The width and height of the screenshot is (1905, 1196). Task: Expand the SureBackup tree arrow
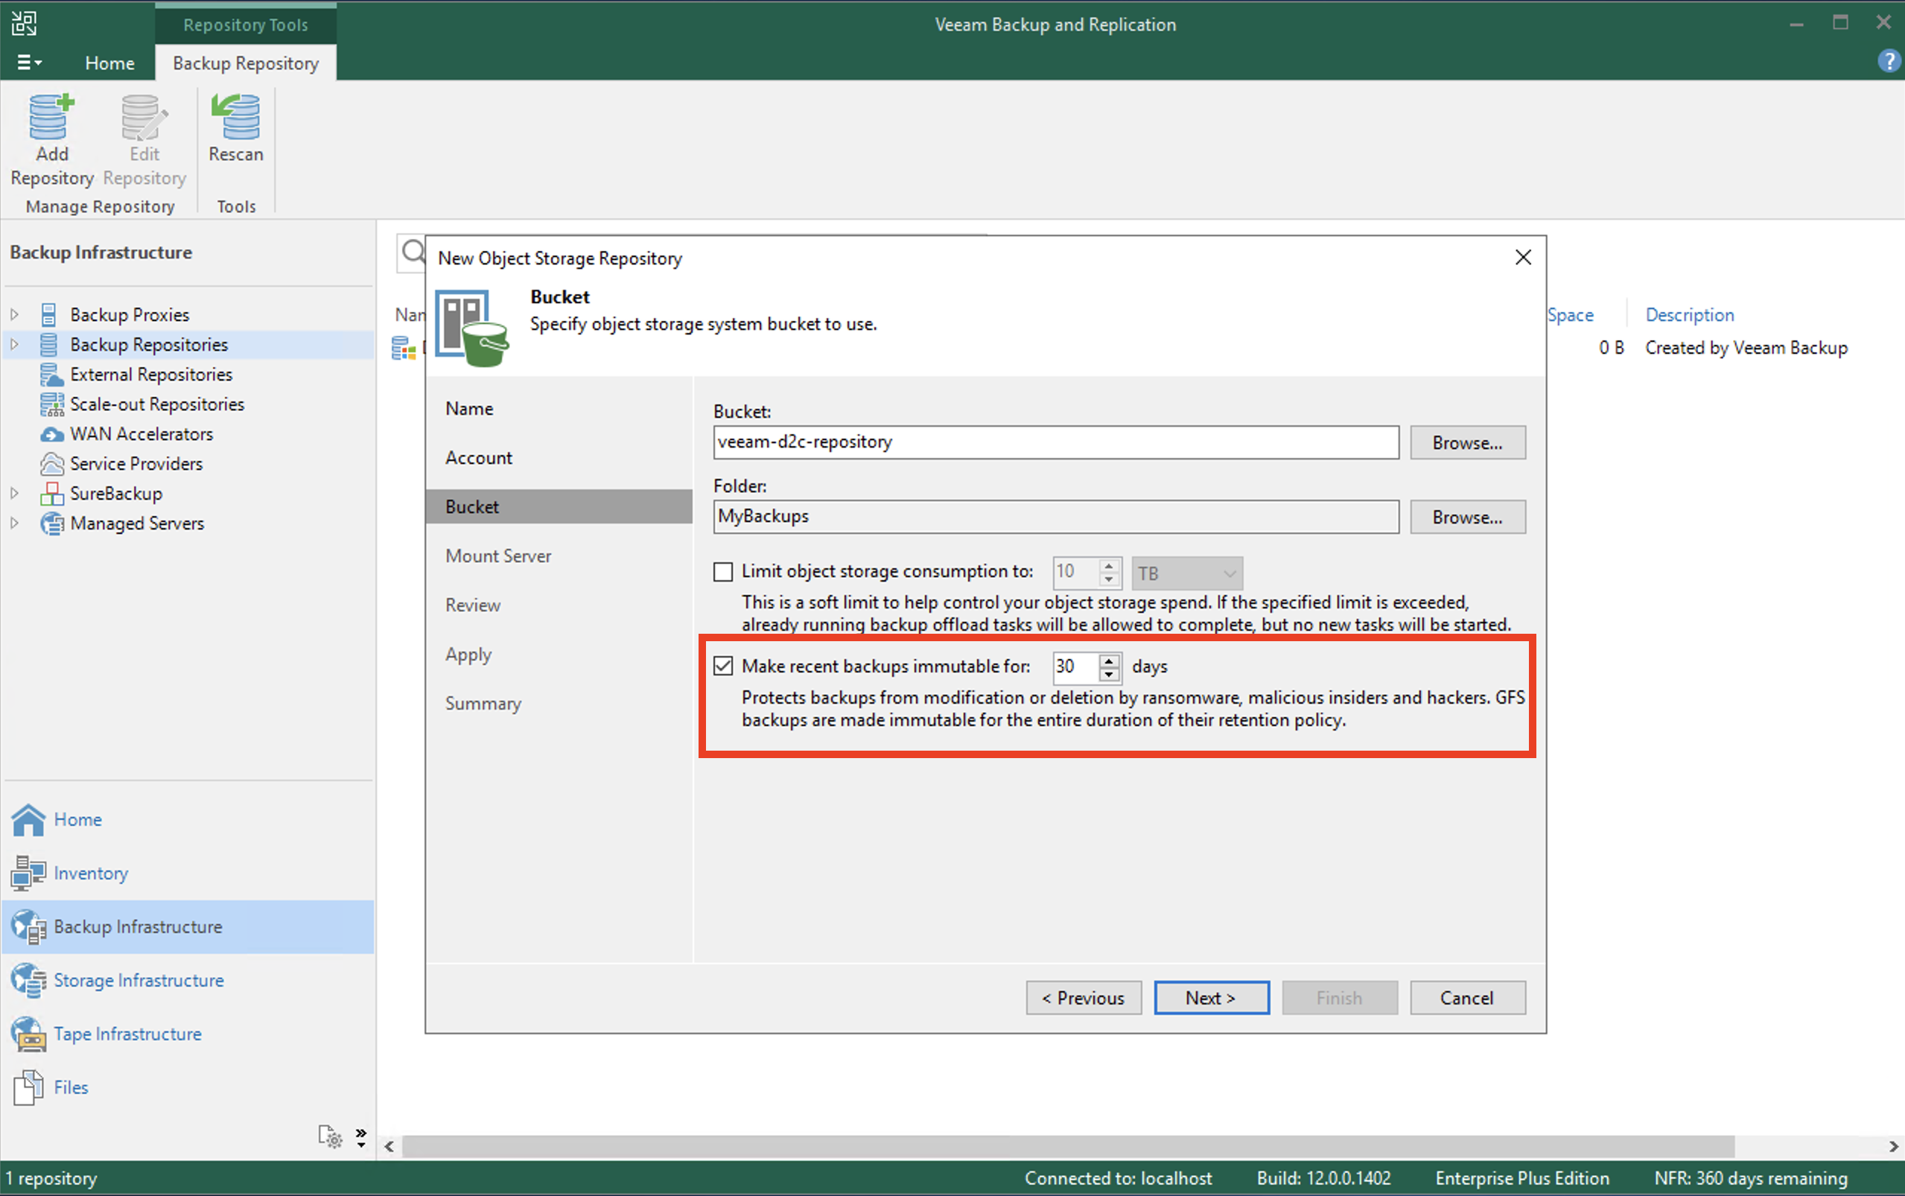[x=14, y=494]
